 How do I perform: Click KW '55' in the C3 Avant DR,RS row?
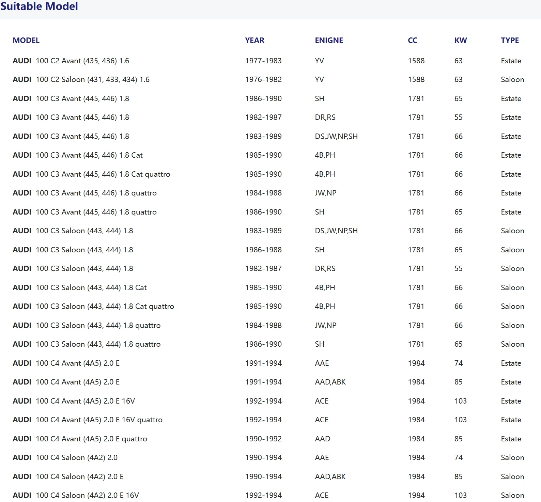pyautogui.click(x=459, y=117)
